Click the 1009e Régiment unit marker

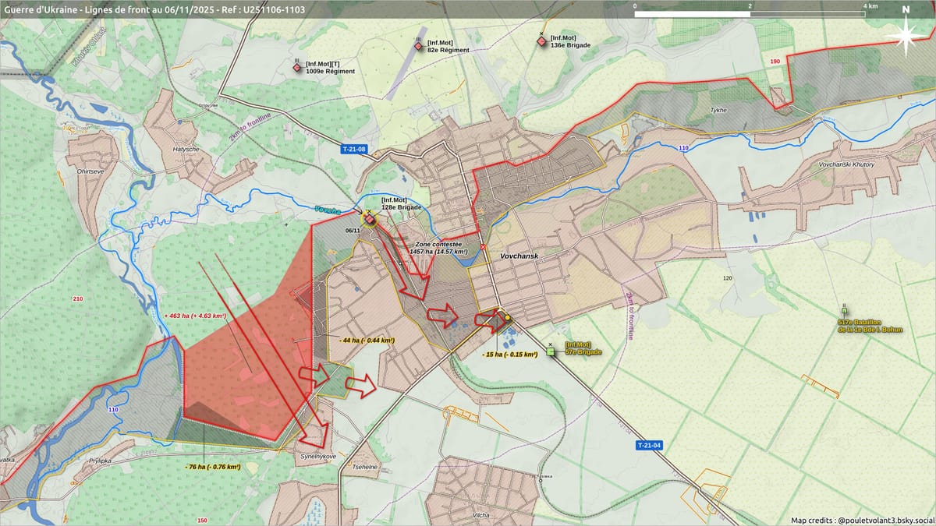click(297, 68)
